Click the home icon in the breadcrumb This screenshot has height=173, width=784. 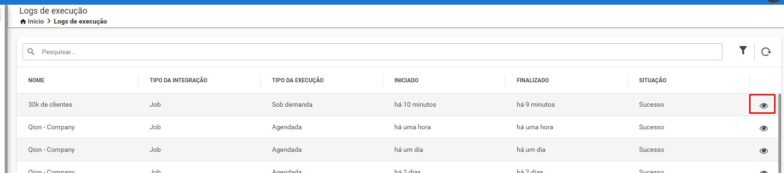tap(23, 22)
